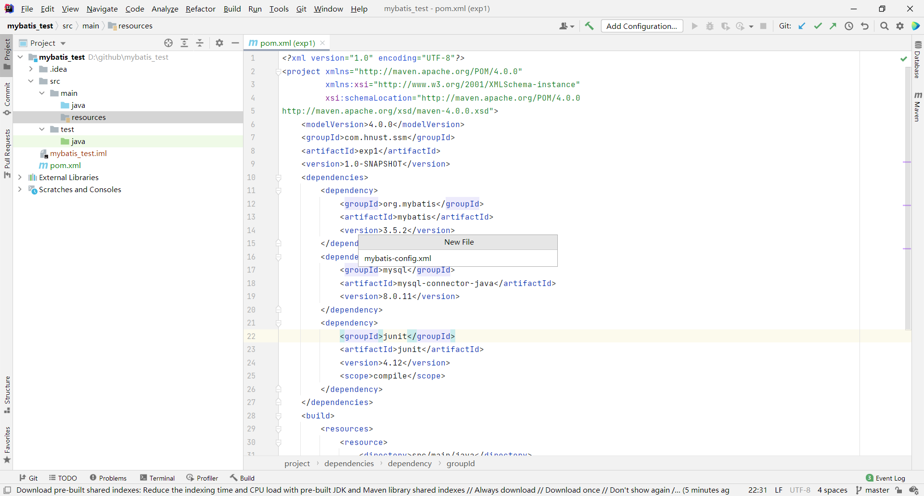Toggle tool window bars icon bottom-left
The height and width of the screenshot is (496, 924).
(7, 490)
